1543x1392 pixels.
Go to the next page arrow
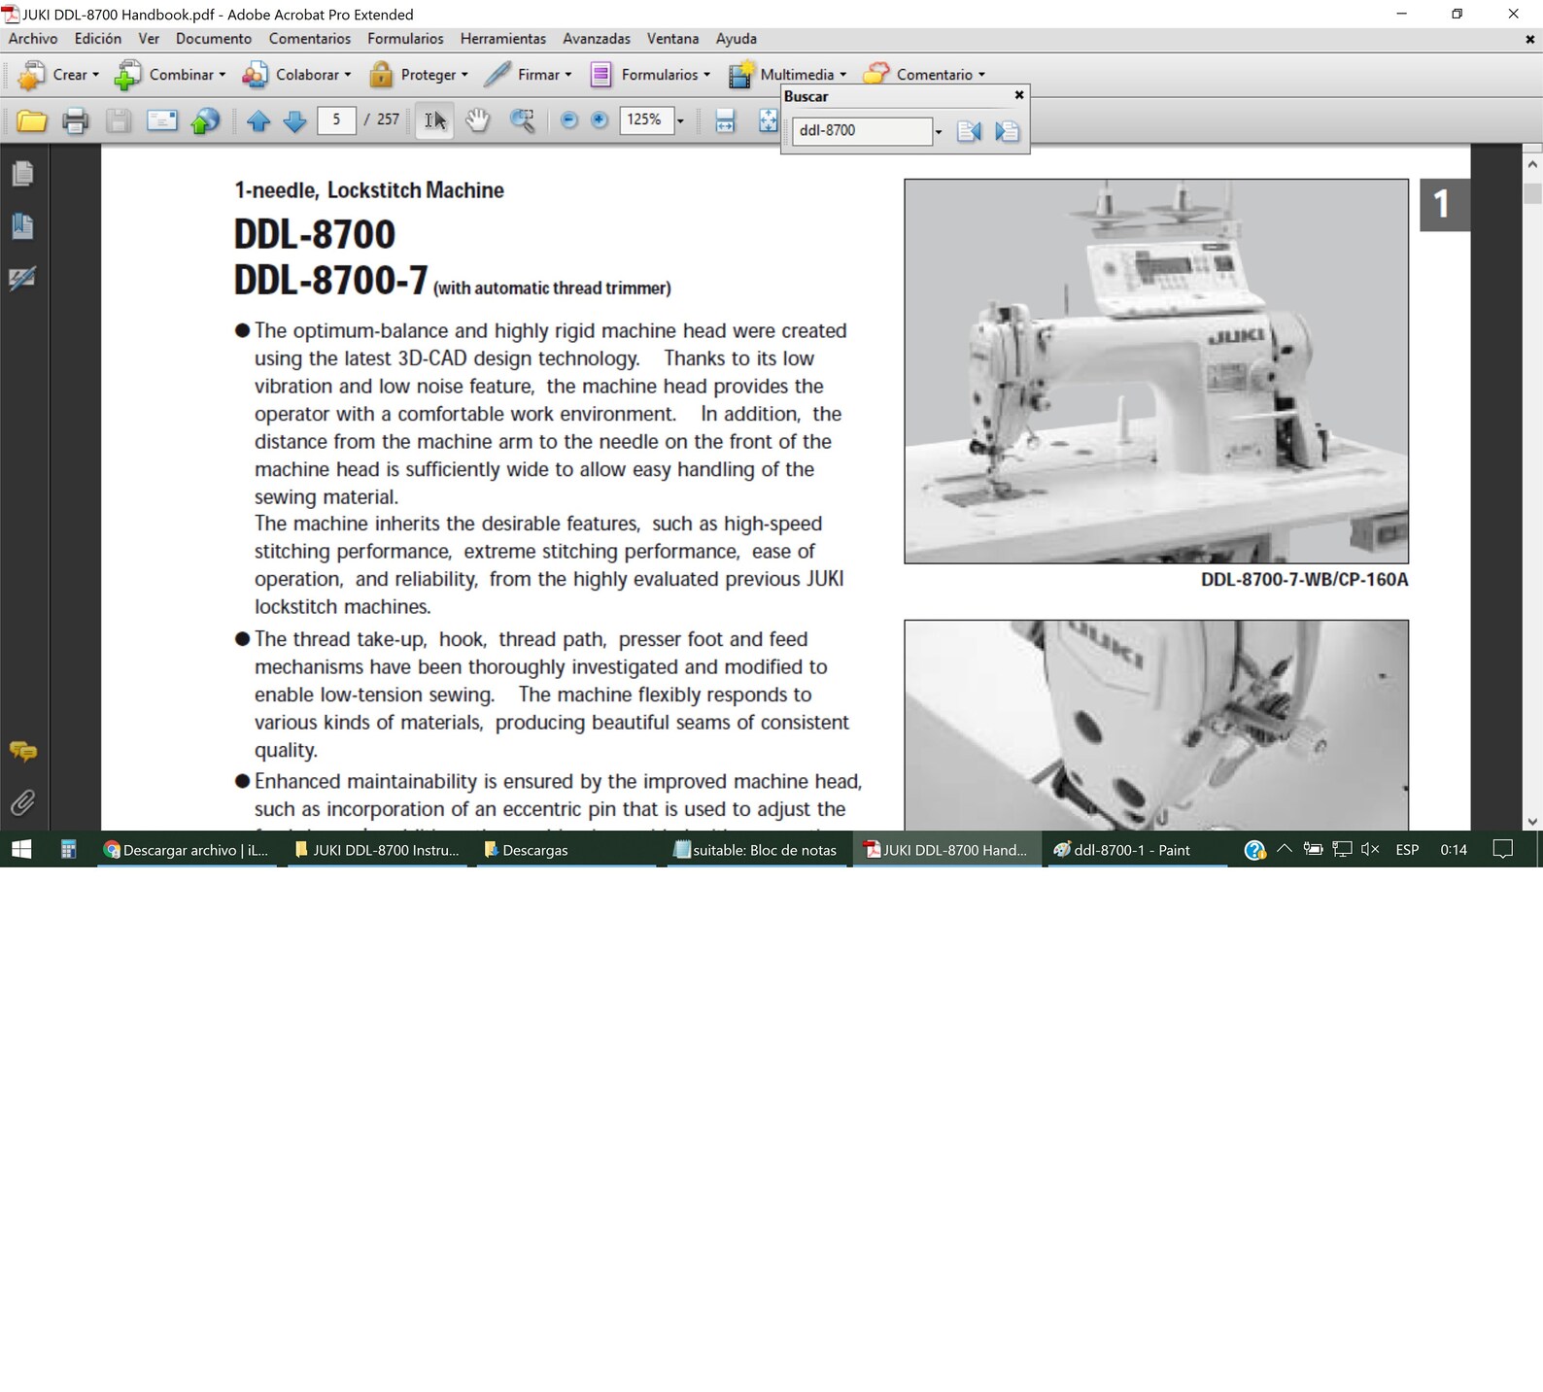(x=294, y=120)
